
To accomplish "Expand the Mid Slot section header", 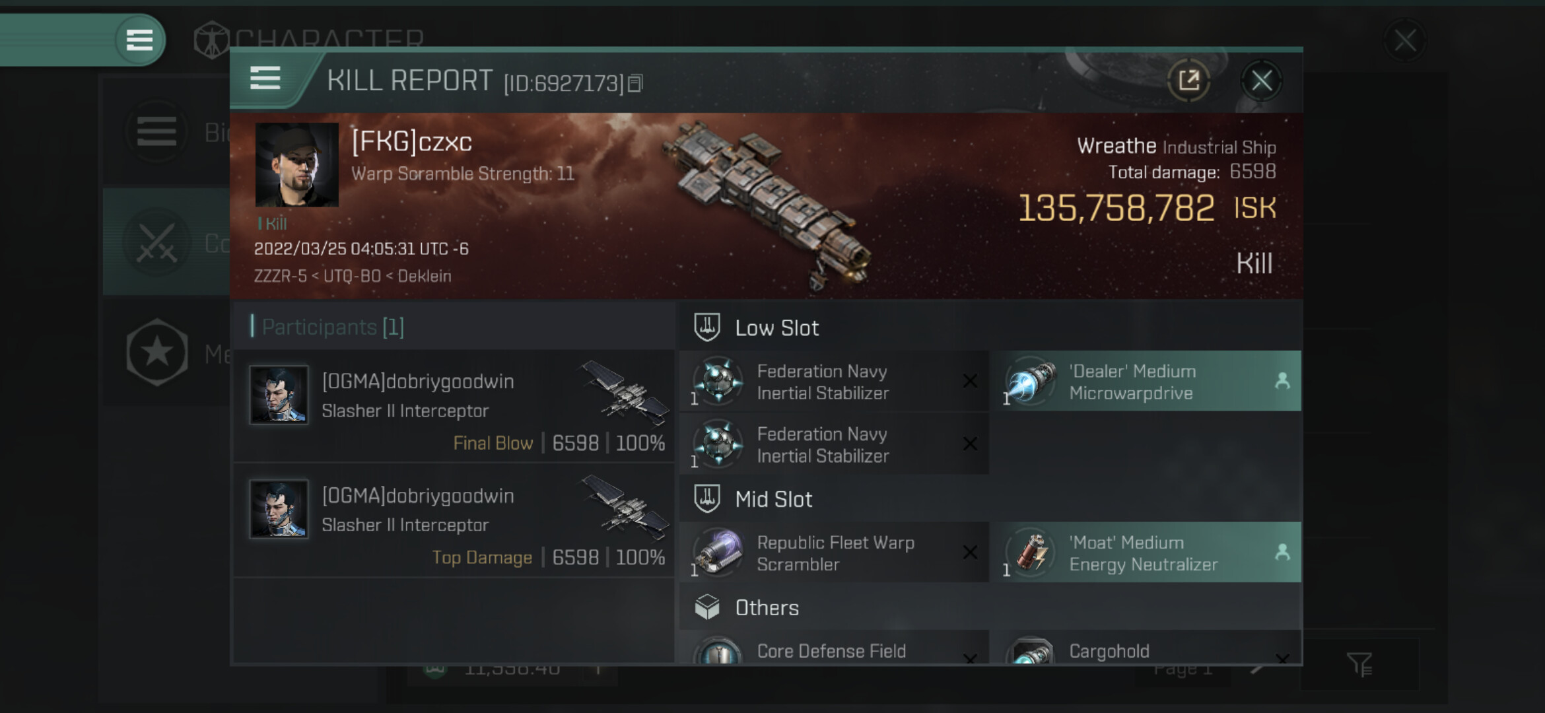I will 774,500.
